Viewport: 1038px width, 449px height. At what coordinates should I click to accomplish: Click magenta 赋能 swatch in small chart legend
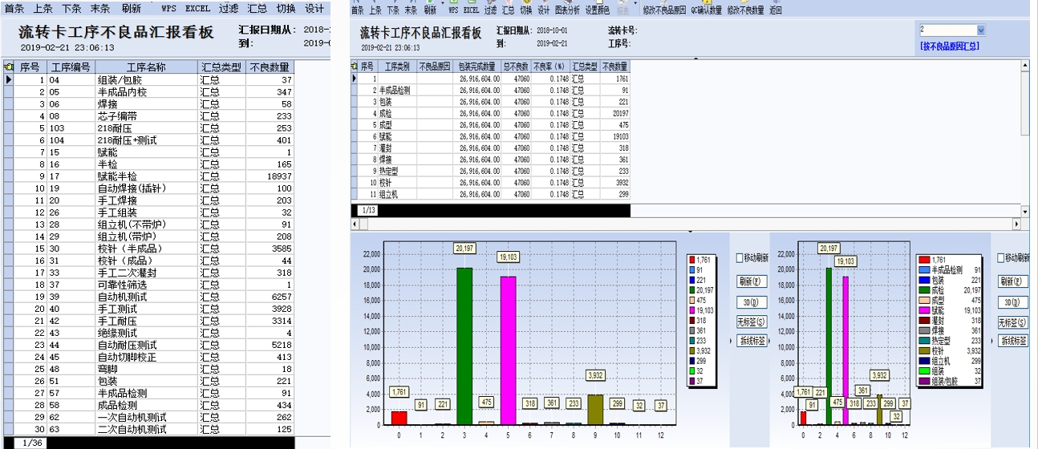click(924, 310)
